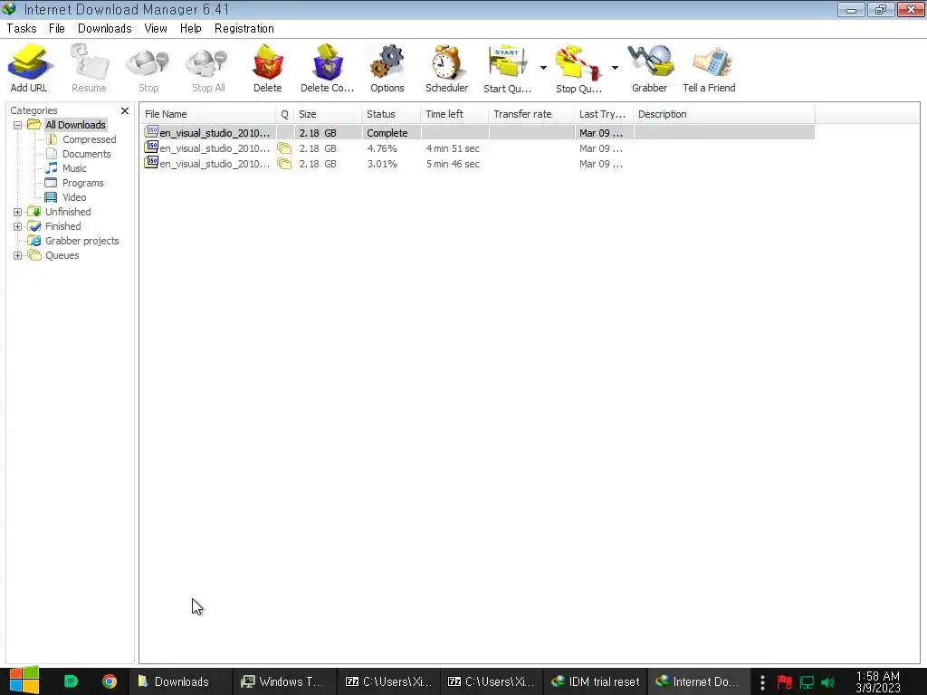Open the View menu
Image resolution: width=927 pixels, height=695 pixels.
coord(156,28)
